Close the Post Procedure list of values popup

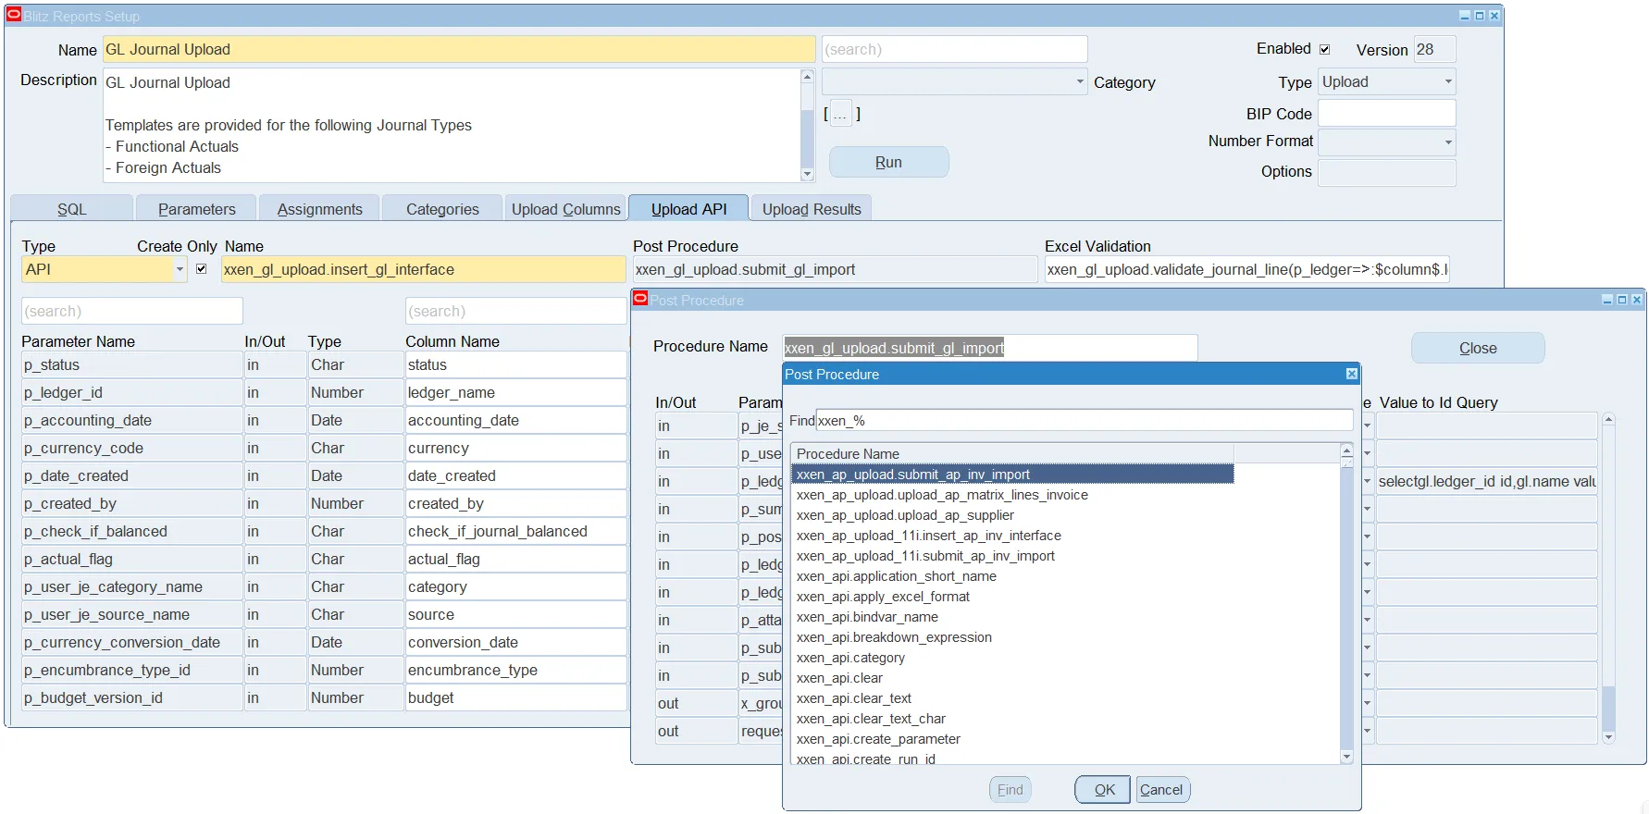click(x=1351, y=374)
